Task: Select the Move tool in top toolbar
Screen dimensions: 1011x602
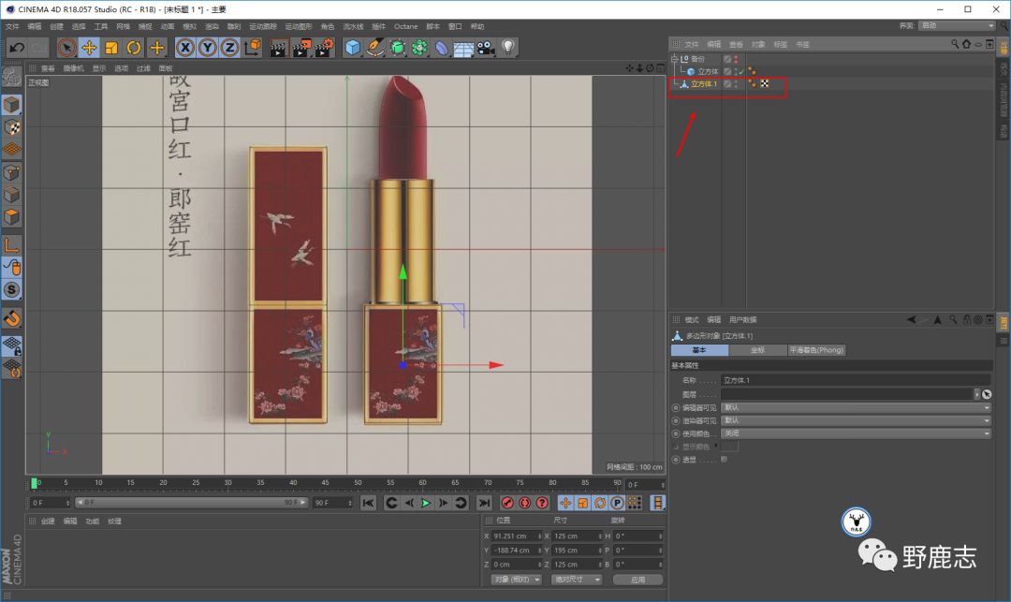Action: [x=89, y=48]
